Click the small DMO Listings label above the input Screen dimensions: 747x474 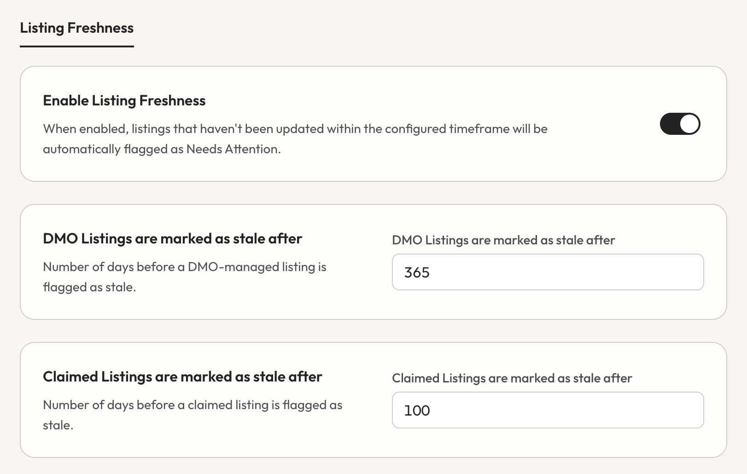tap(503, 240)
